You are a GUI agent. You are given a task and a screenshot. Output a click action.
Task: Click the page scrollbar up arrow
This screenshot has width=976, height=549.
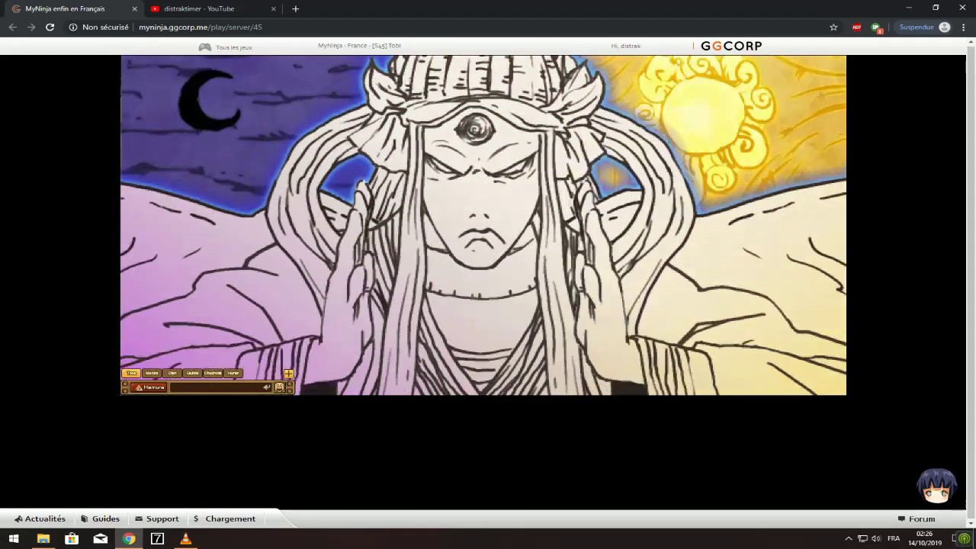(x=971, y=41)
